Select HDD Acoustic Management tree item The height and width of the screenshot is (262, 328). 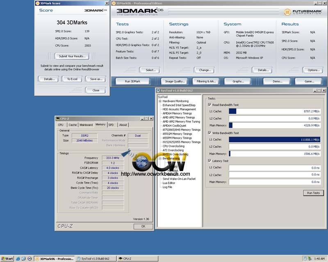pos(179,109)
